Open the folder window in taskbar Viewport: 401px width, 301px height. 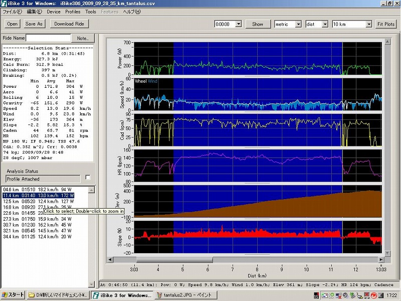point(58,295)
